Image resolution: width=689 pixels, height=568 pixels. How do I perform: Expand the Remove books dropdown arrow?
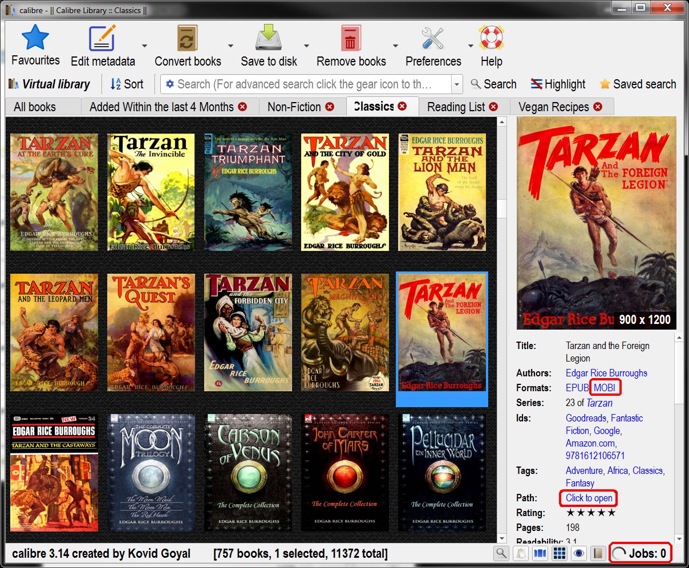pos(395,46)
